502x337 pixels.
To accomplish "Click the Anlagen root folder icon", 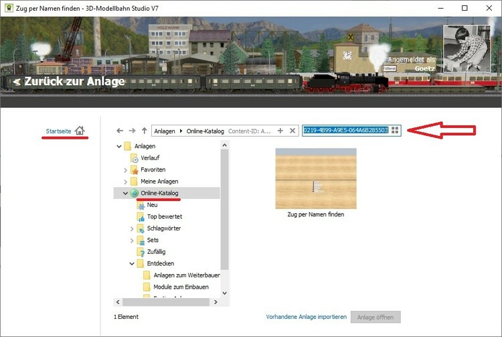I will 127,146.
